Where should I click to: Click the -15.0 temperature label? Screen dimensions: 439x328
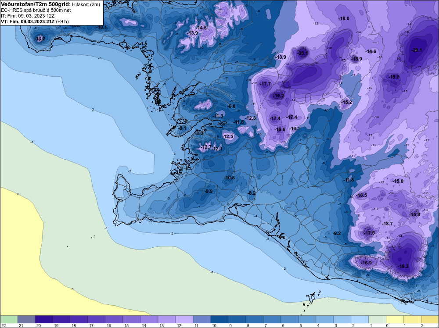point(398,181)
